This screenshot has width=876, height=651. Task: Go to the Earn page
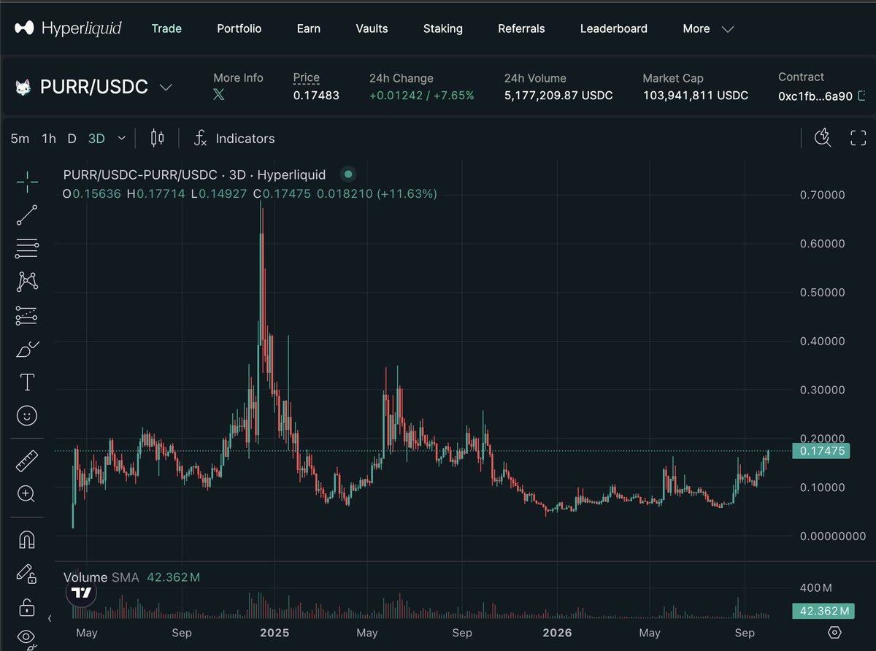[309, 28]
